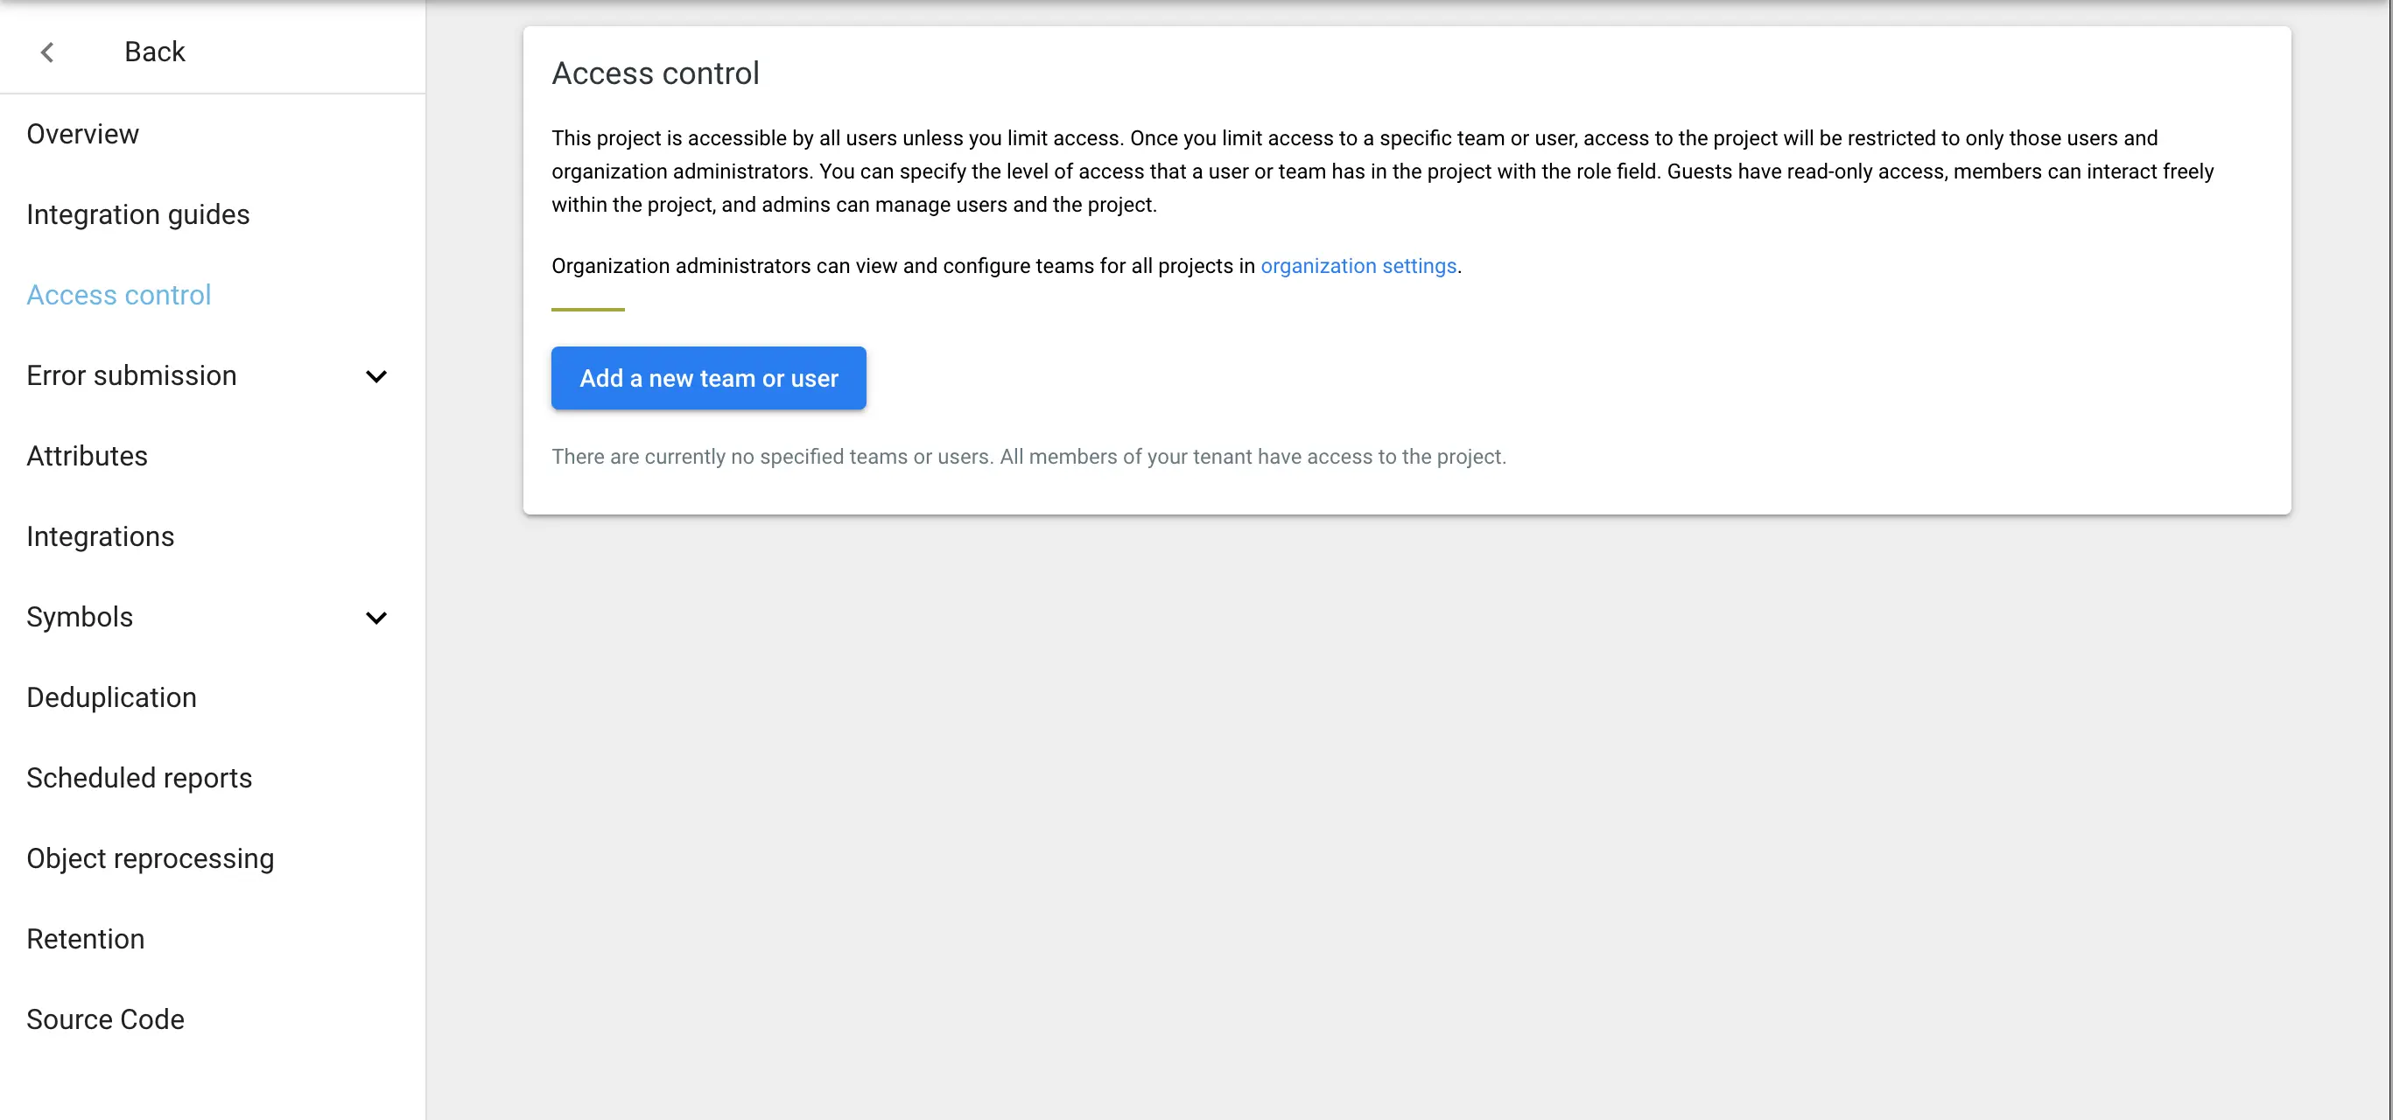The width and height of the screenshot is (2393, 1120).
Task: Click the back arrow icon
Action: [47, 52]
